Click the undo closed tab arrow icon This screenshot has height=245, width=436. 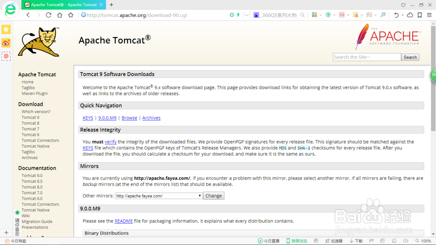(x=396, y=15)
